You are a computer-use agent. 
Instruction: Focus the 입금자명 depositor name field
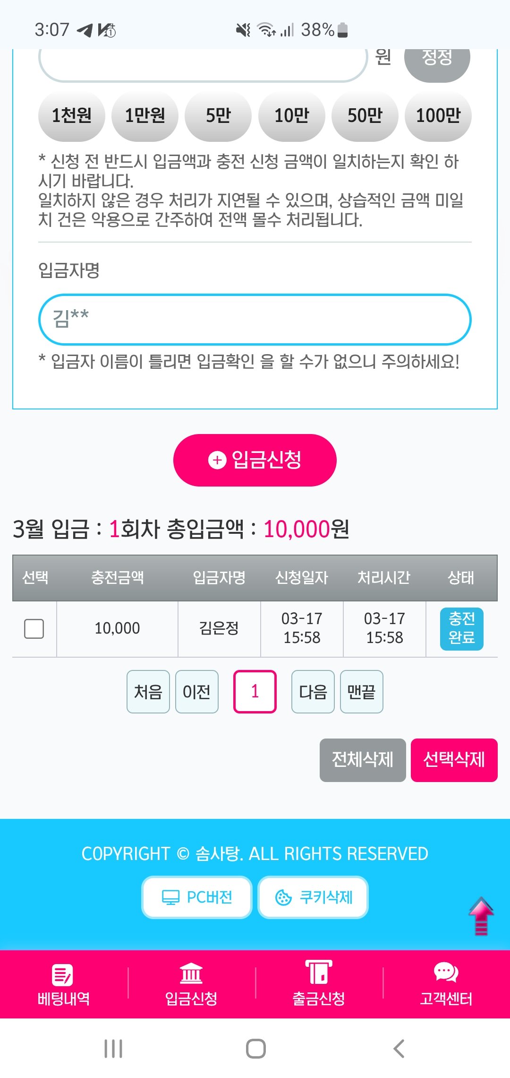pos(255,320)
